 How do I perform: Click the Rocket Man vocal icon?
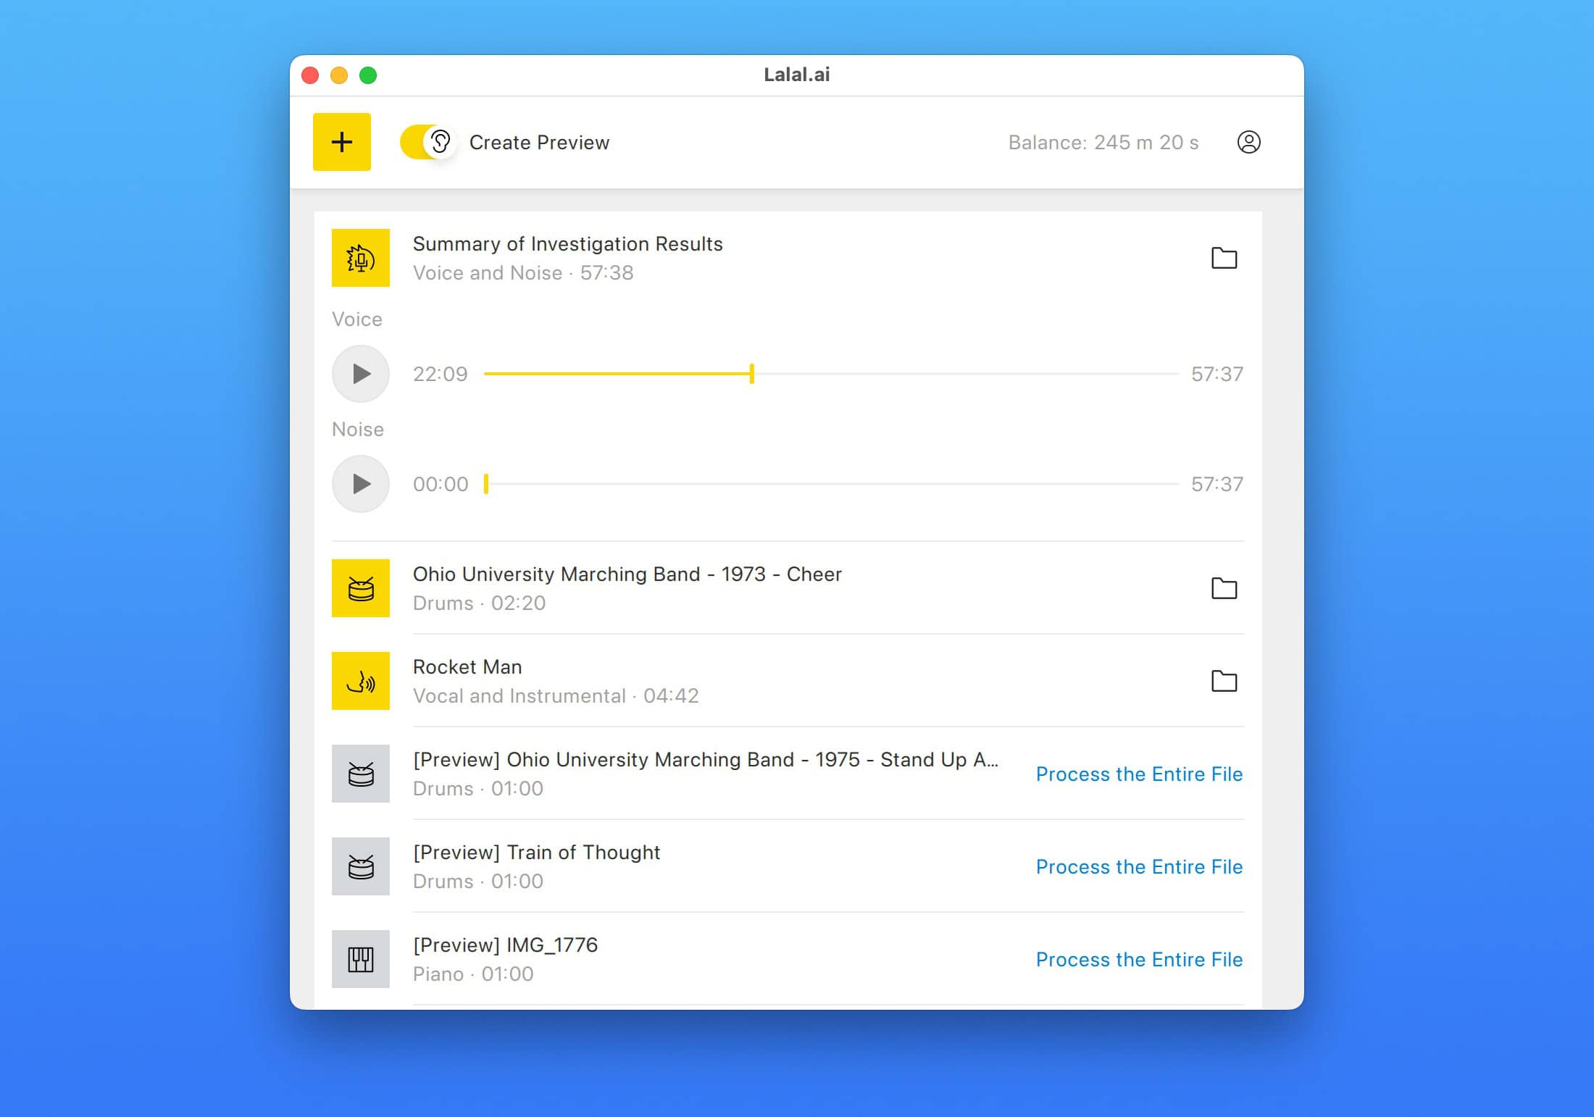point(360,681)
